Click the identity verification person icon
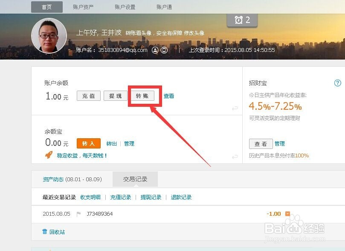 155,50
